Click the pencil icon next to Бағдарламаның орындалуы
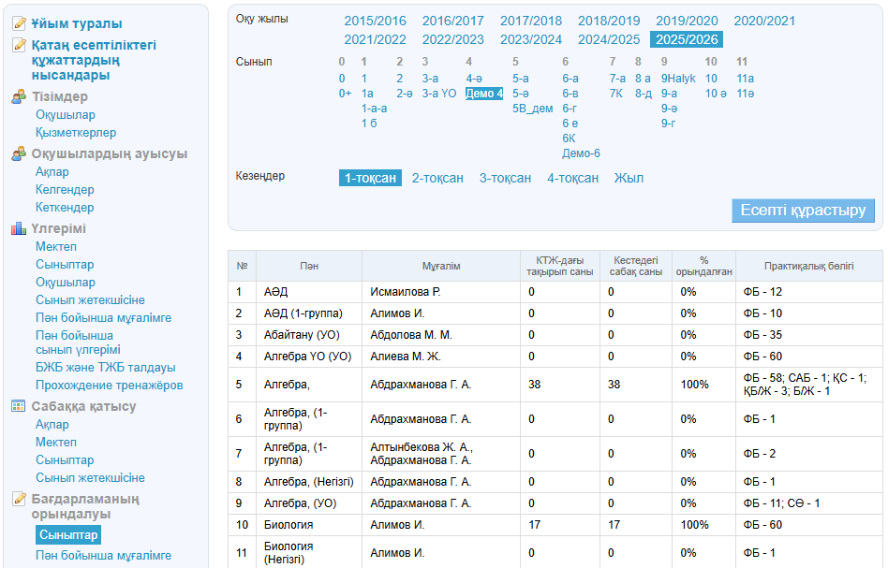Image resolution: width=888 pixels, height=568 pixels. pyautogui.click(x=19, y=499)
